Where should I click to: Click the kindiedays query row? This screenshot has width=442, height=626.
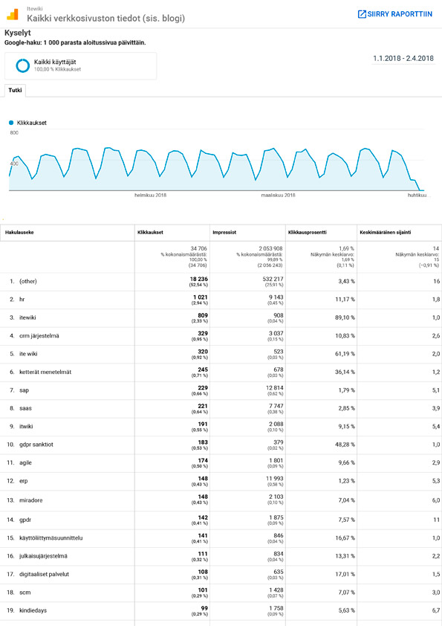click(x=221, y=611)
